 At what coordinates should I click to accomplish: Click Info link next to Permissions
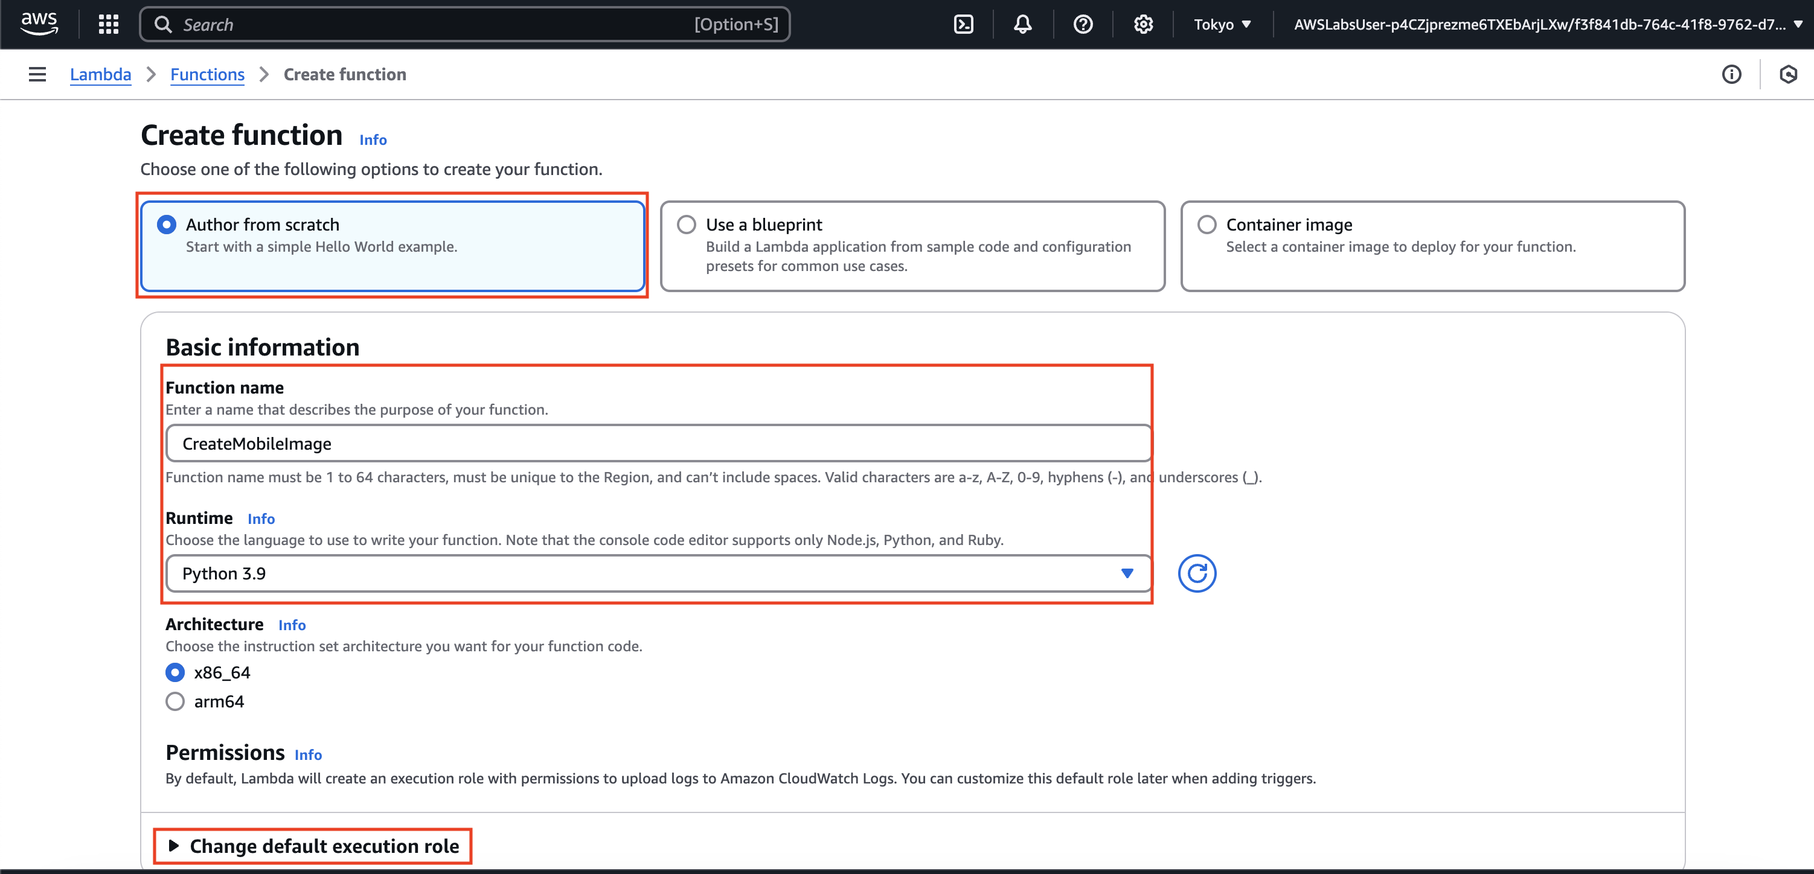point(308,755)
